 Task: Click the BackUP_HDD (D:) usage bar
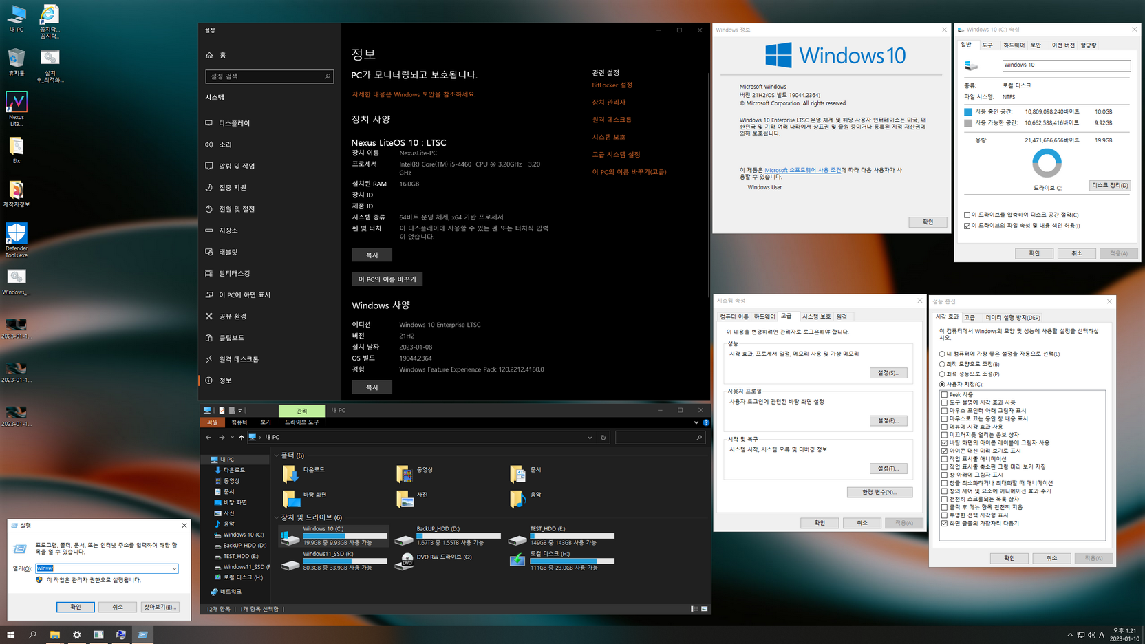(458, 536)
